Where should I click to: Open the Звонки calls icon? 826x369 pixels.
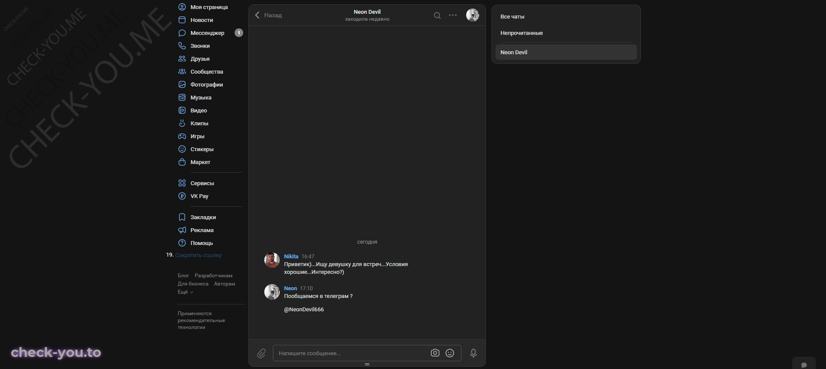pos(182,46)
